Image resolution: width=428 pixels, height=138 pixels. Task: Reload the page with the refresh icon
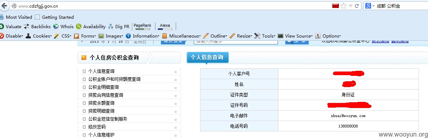(357, 6)
